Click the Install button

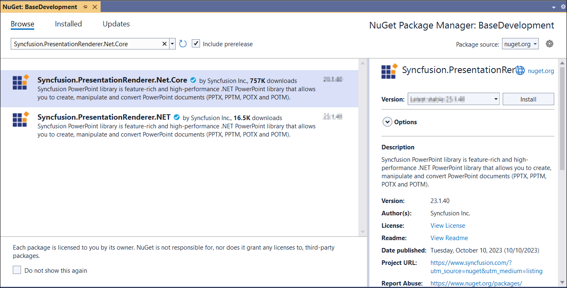[x=528, y=99]
